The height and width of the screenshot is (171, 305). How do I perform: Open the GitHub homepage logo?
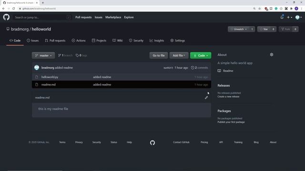(6, 17)
